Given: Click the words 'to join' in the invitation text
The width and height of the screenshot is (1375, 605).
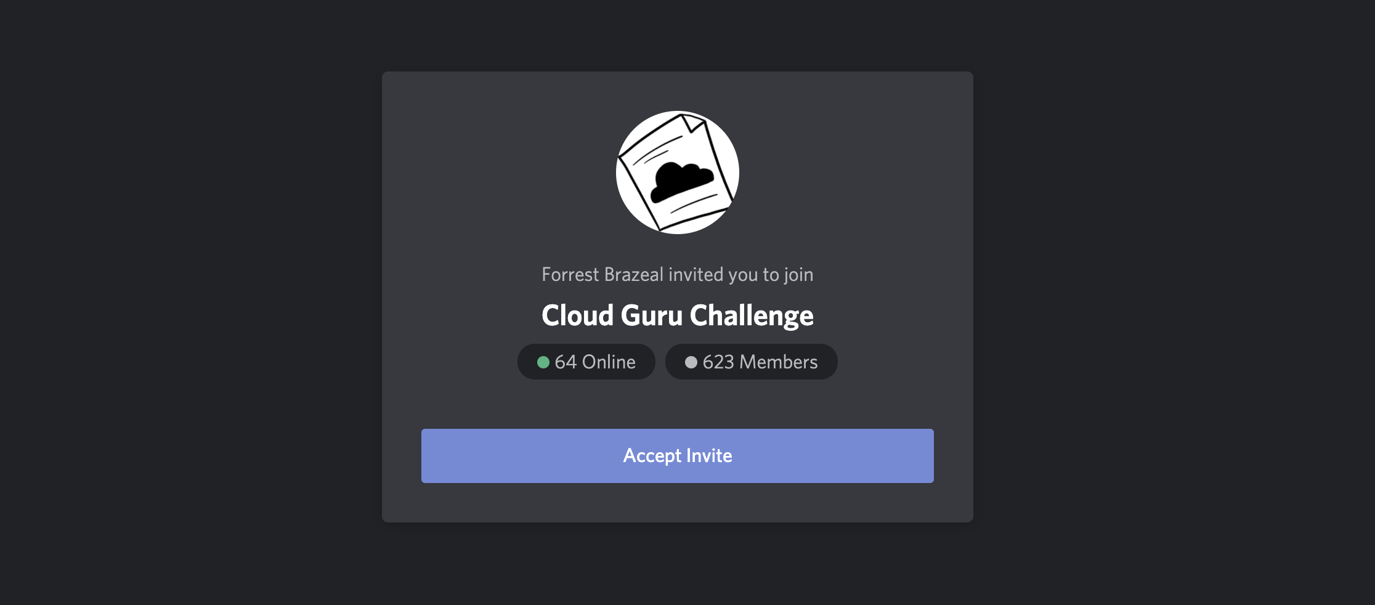Looking at the screenshot, I should click(788, 274).
